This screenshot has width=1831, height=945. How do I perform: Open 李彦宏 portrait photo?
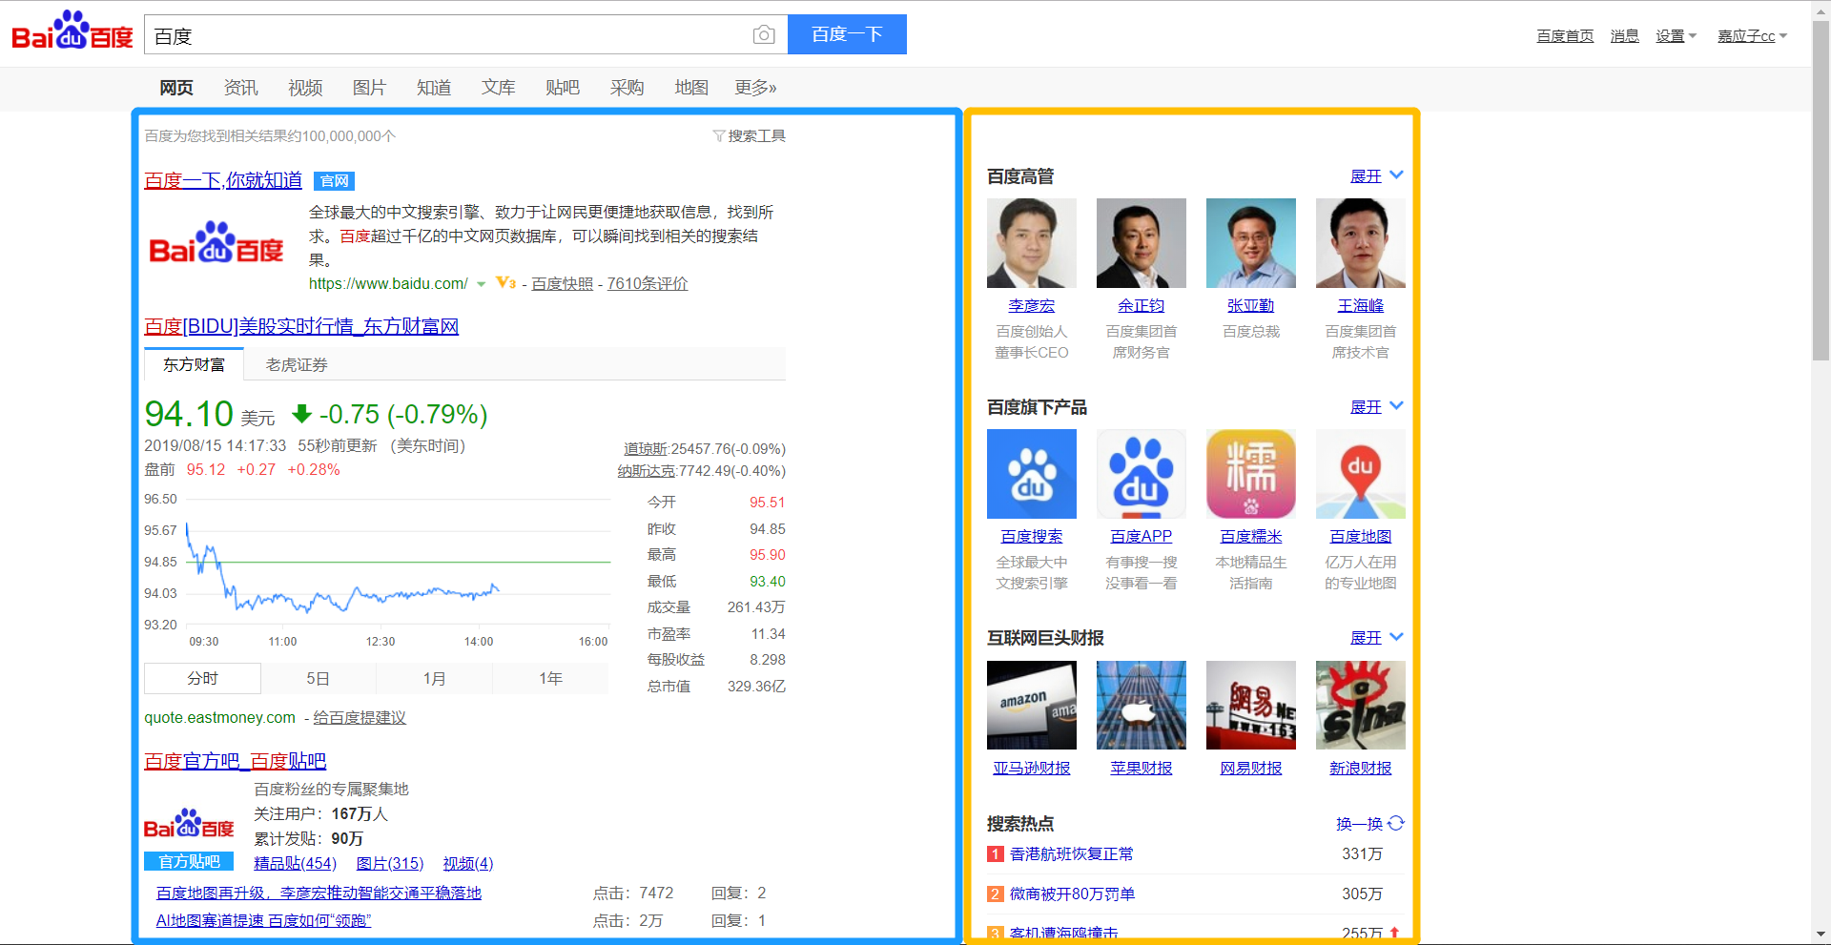[x=1031, y=243]
